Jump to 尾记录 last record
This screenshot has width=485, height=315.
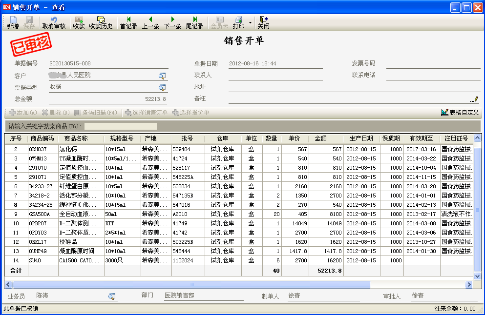click(194, 22)
